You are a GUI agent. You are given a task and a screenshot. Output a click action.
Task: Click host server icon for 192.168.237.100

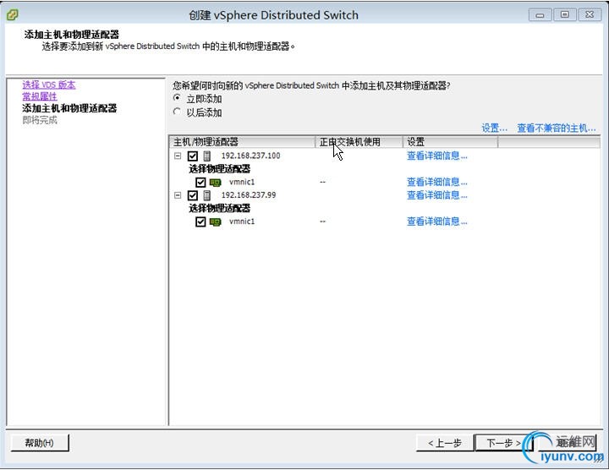[207, 156]
